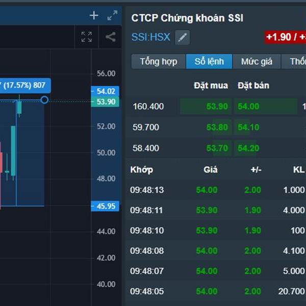The height and width of the screenshot is (306, 306).
Task: Click volume 20.700 in trade list
Action: coord(291,291)
